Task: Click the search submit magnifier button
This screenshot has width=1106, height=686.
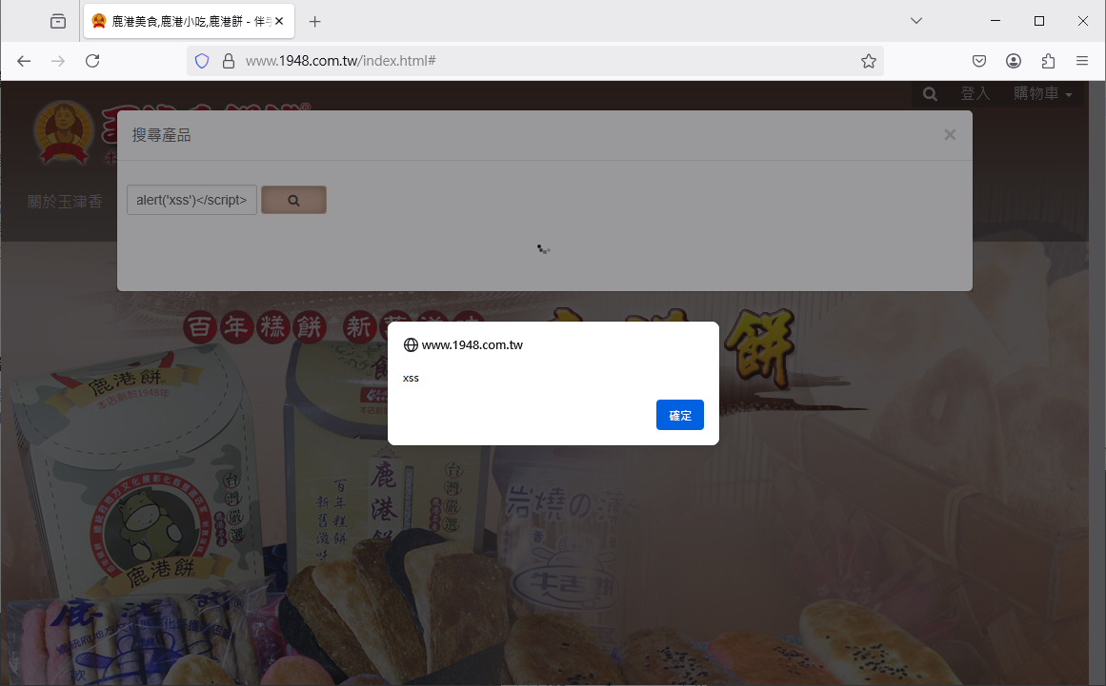Action: [x=293, y=200]
